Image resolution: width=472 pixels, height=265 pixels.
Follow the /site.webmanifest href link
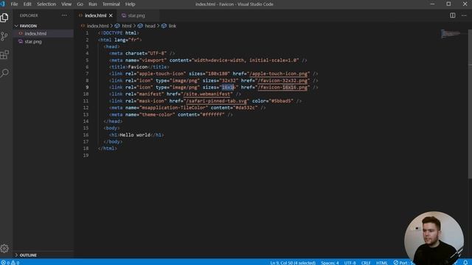pos(206,94)
